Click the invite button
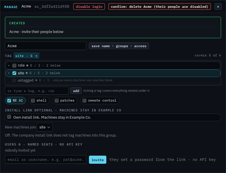 click(98, 160)
